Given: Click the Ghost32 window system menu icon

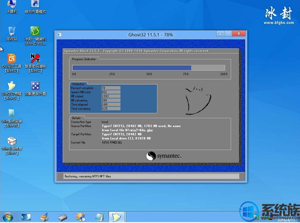Looking at the screenshot, I should tap(59, 35).
